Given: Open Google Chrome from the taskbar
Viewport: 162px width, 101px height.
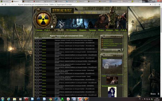Looking at the screenshot, I should (50, 99).
